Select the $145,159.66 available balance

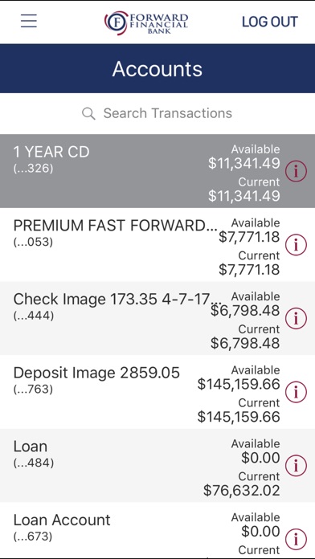click(239, 384)
